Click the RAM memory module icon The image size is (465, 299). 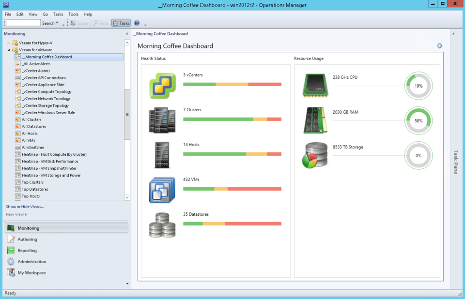click(315, 120)
